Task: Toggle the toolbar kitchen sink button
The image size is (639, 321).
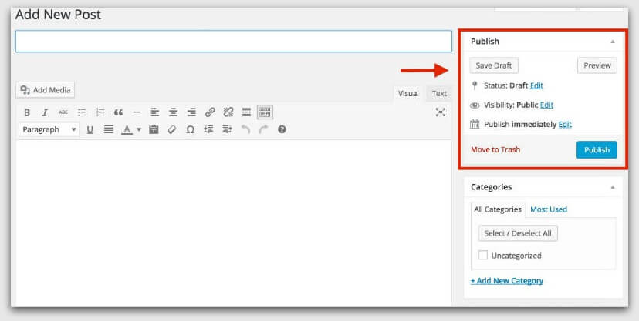Action: pos(265,112)
